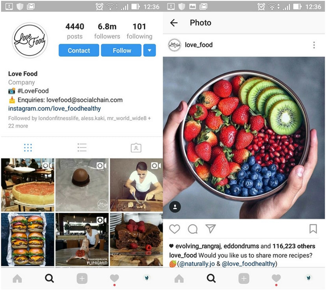The width and height of the screenshot is (326, 290).
Task: Open comments via speech bubble icon
Action: (x=193, y=229)
